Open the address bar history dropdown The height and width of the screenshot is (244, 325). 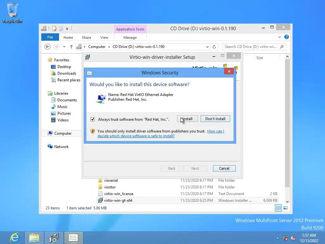point(207,47)
